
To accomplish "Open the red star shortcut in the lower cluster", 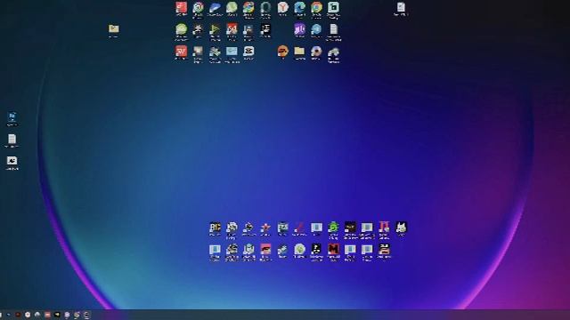I will (x=265, y=228).
